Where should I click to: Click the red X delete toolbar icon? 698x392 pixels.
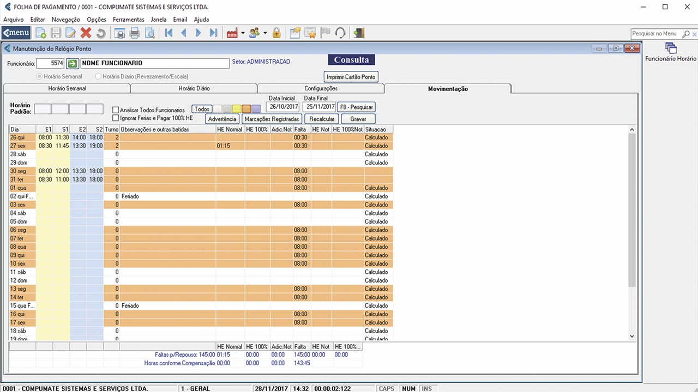coord(86,33)
